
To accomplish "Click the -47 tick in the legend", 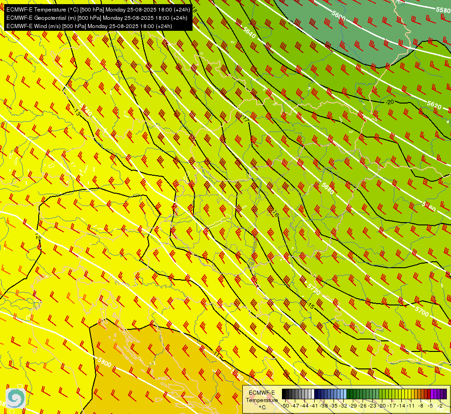I will click(295, 406).
